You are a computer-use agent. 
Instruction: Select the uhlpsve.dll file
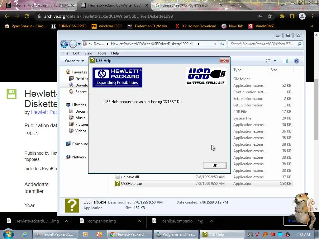tap(130, 177)
